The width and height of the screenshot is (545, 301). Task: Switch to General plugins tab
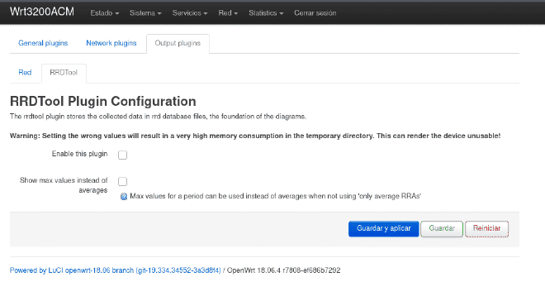[x=43, y=43]
